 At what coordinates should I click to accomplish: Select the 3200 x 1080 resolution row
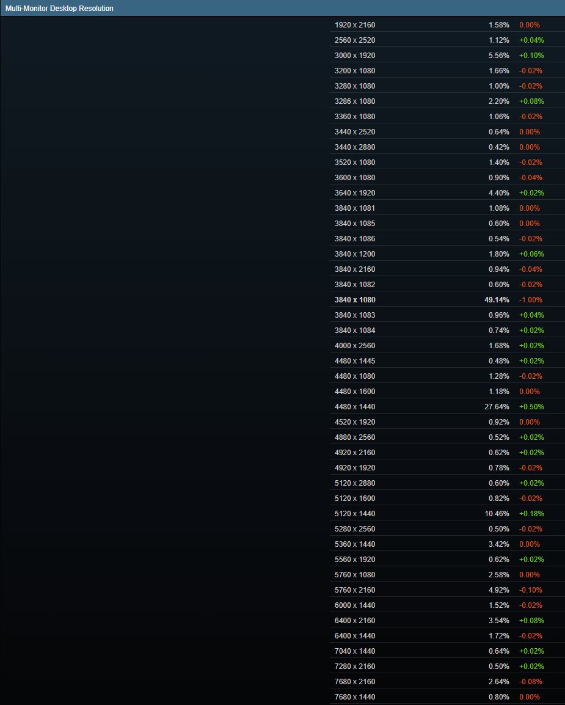[x=447, y=71]
